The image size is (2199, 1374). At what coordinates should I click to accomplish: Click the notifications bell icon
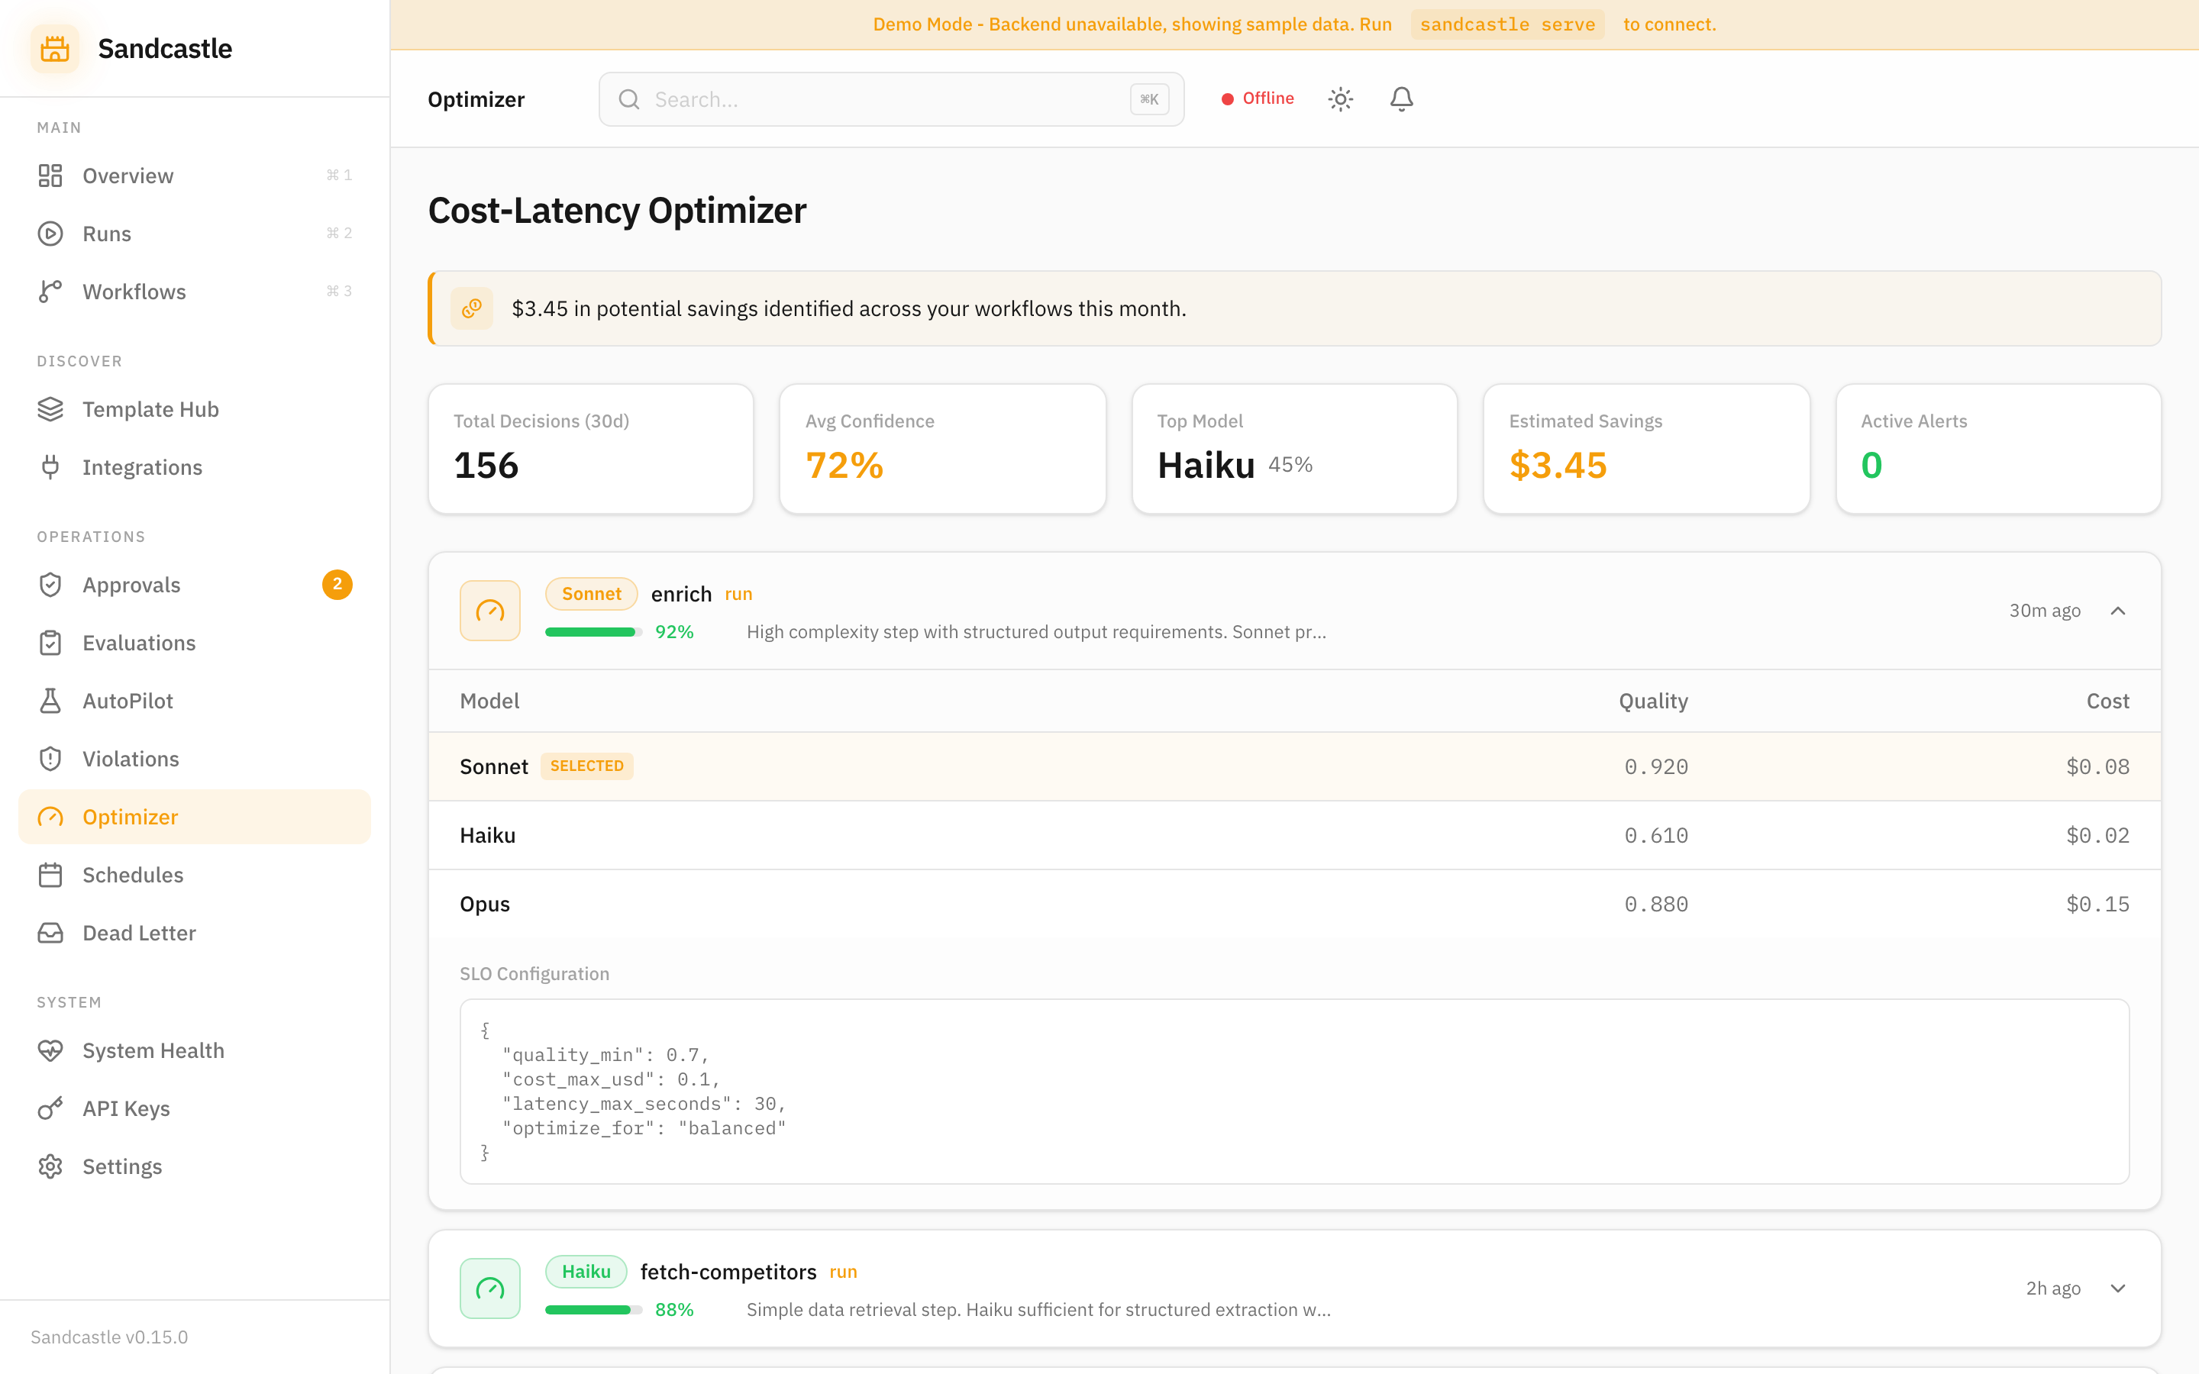click(1400, 98)
